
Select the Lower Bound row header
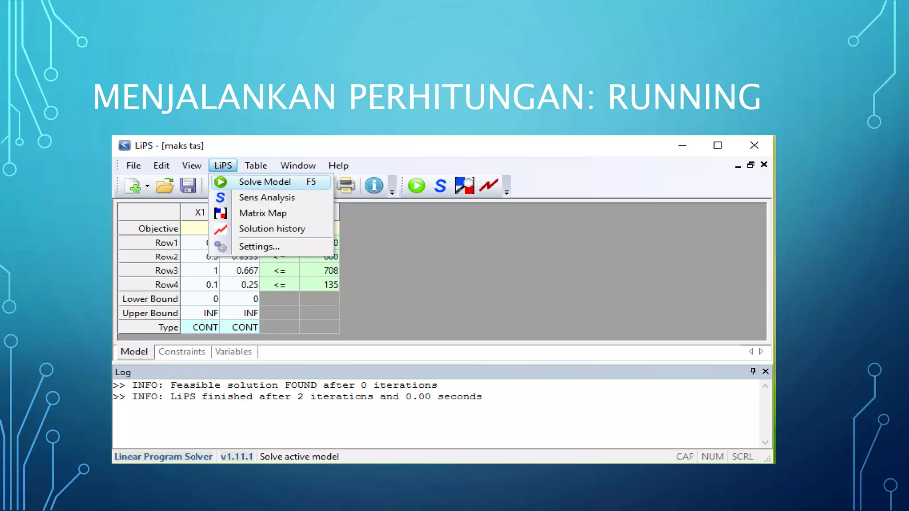[x=149, y=299]
